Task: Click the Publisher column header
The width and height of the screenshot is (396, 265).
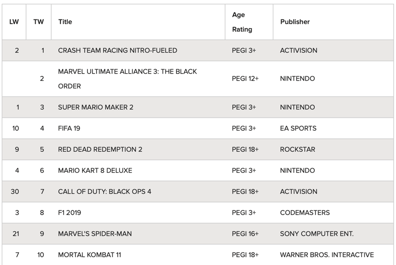Action: pyautogui.click(x=295, y=22)
